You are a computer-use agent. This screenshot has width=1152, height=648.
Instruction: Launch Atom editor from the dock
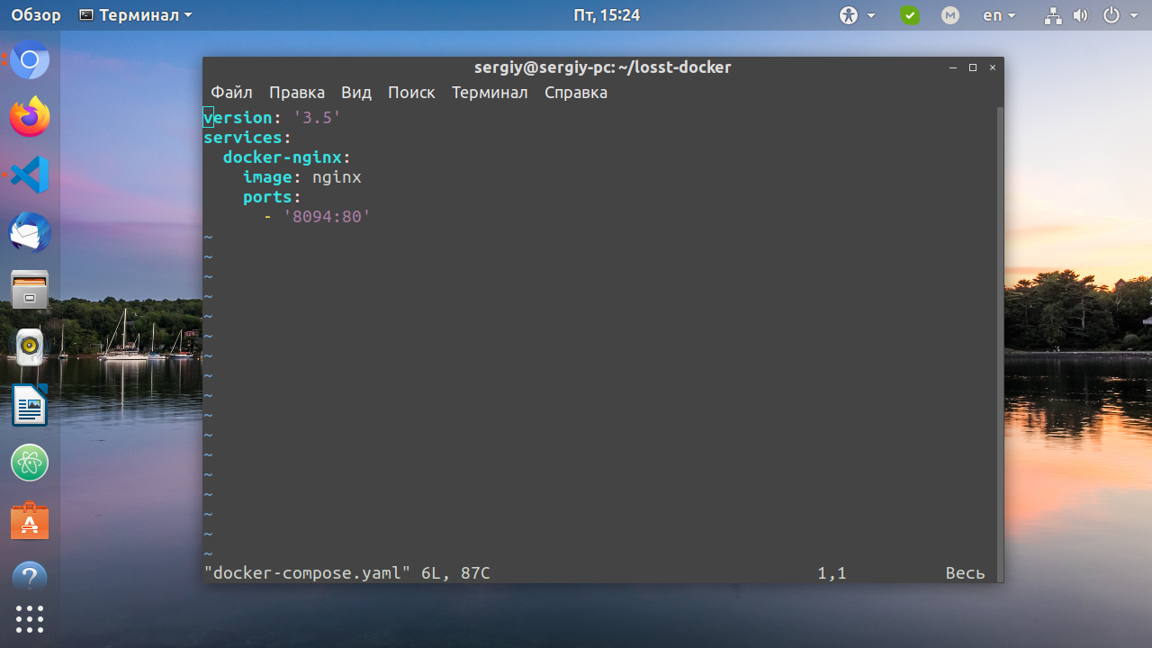(30, 463)
